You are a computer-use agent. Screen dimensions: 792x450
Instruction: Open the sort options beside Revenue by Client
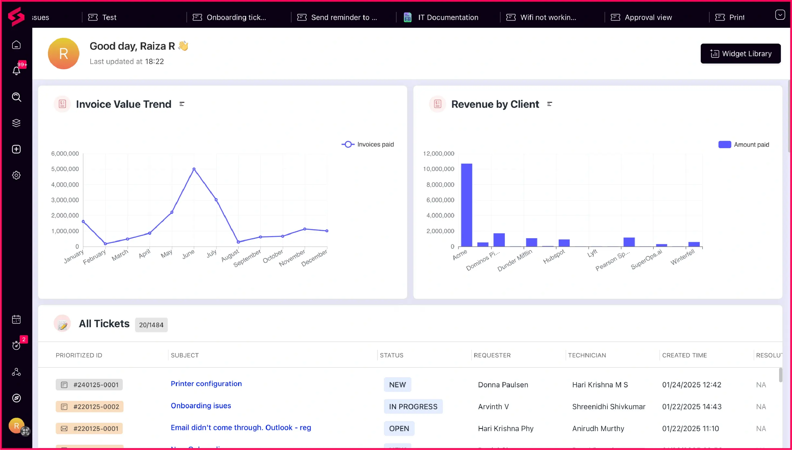point(550,104)
